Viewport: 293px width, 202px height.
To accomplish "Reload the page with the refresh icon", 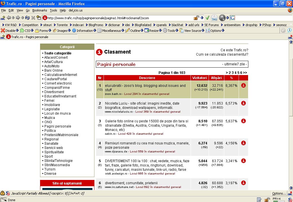I will coord(27,18).
